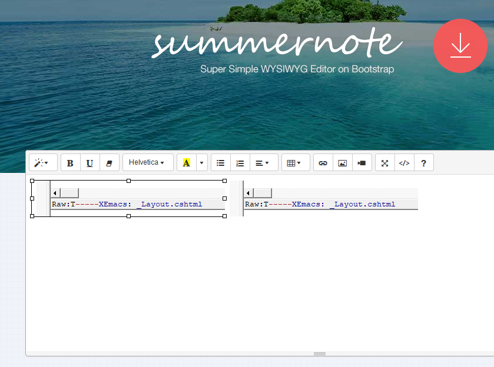Clear formatting with the eraser icon

coord(110,162)
